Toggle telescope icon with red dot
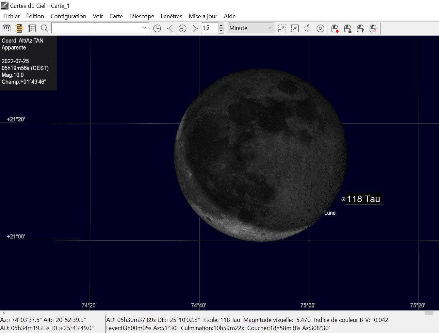This screenshot has width=439, height=333. 335,28
